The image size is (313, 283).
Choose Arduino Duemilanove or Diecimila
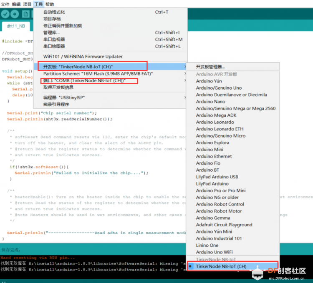[x=233, y=95]
